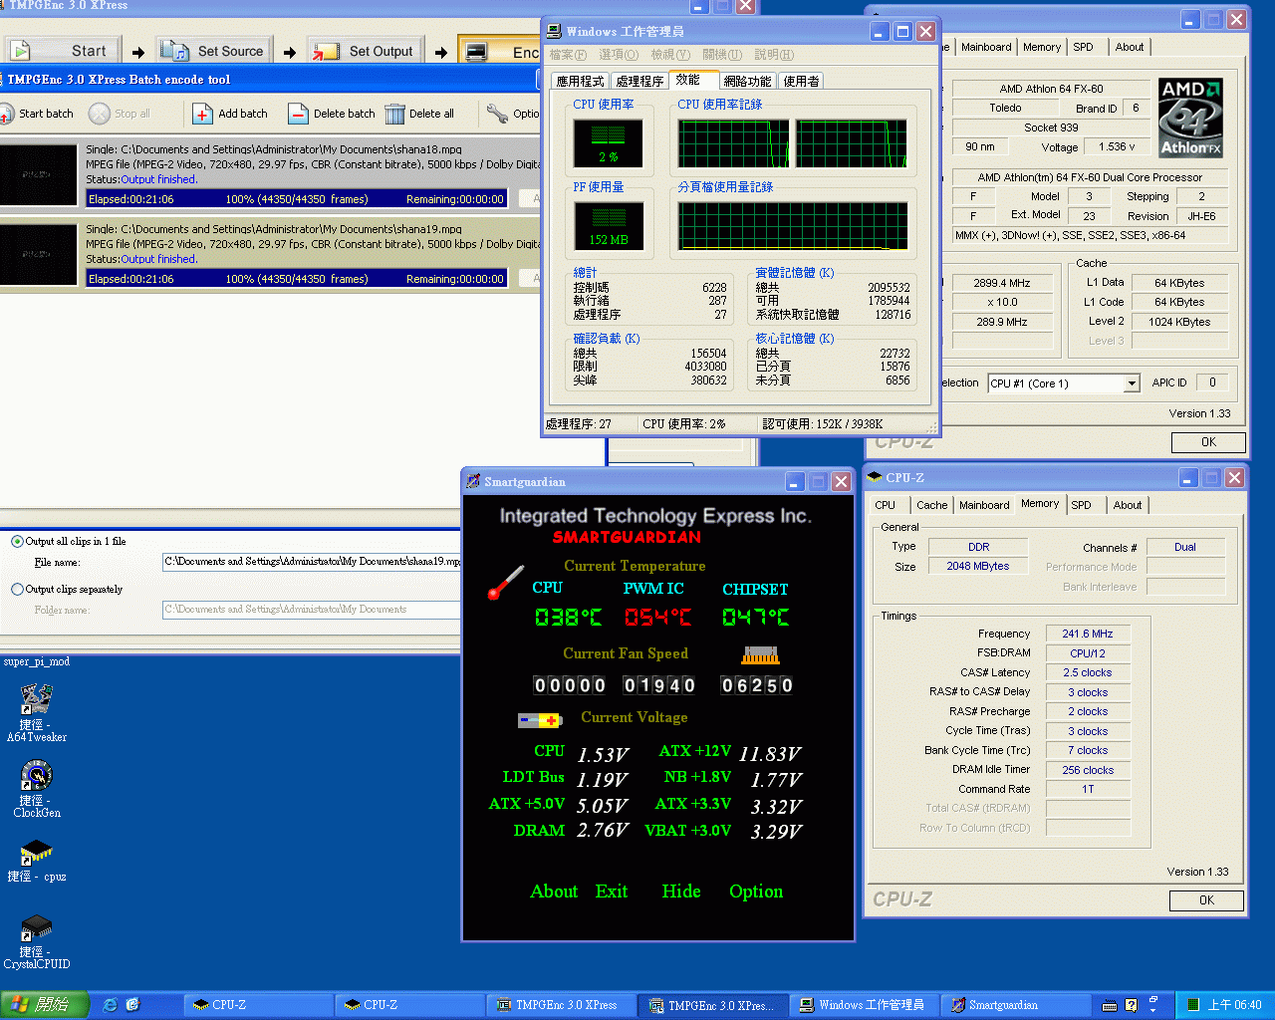Image resolution: width=1275 pixels, height=1020 pixels.
Task: Click the keyboard icon in system tray
Action: tap(1109, 1005)
